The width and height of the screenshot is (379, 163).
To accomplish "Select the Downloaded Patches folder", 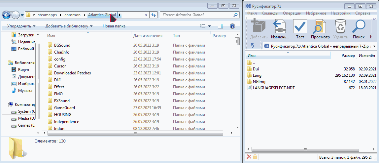I will click(73, 73).
